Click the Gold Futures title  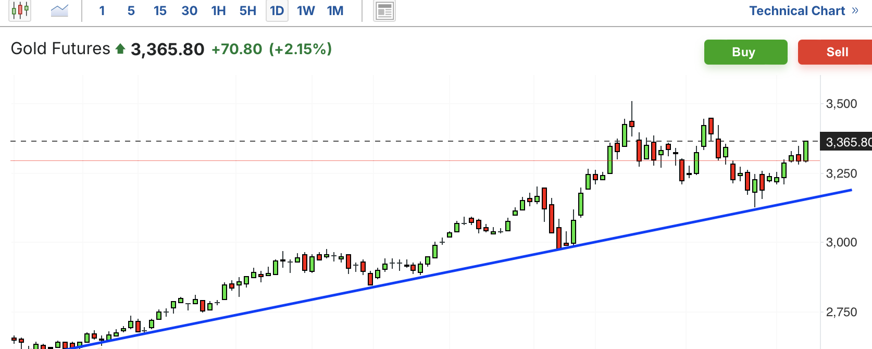tap(60, 48)
